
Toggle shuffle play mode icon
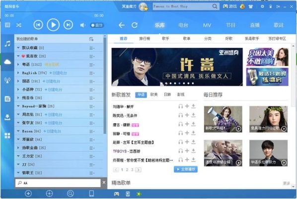click(18, 25)
